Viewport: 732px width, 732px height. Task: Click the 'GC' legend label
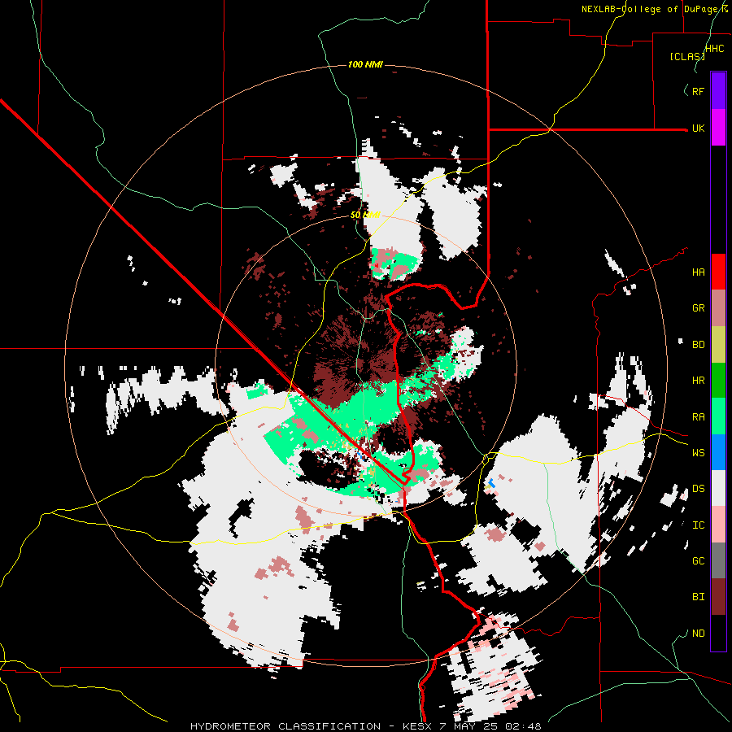698,561
